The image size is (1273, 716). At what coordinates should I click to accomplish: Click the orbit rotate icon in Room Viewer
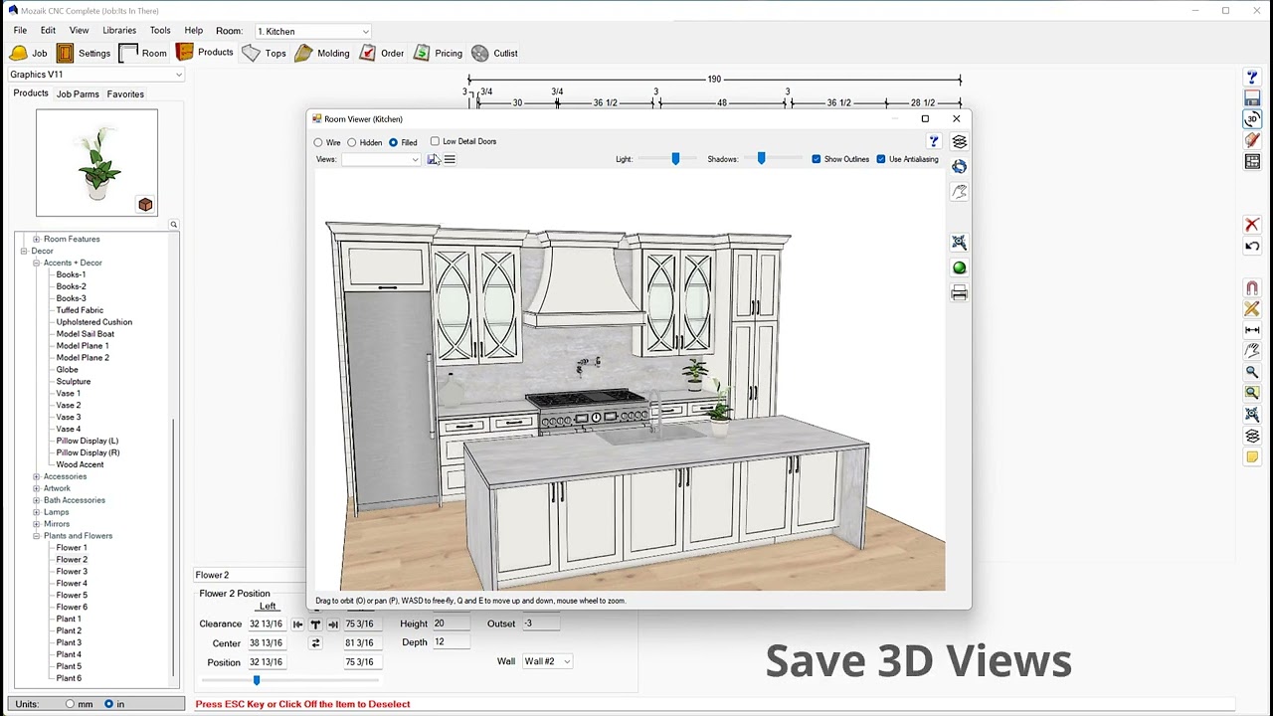coord(959,166)
